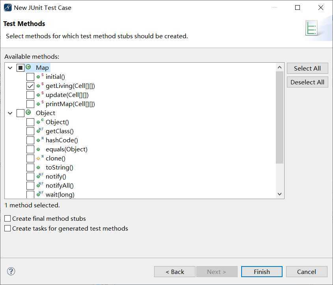Check the wait(long) checkbox

(30, 194)
